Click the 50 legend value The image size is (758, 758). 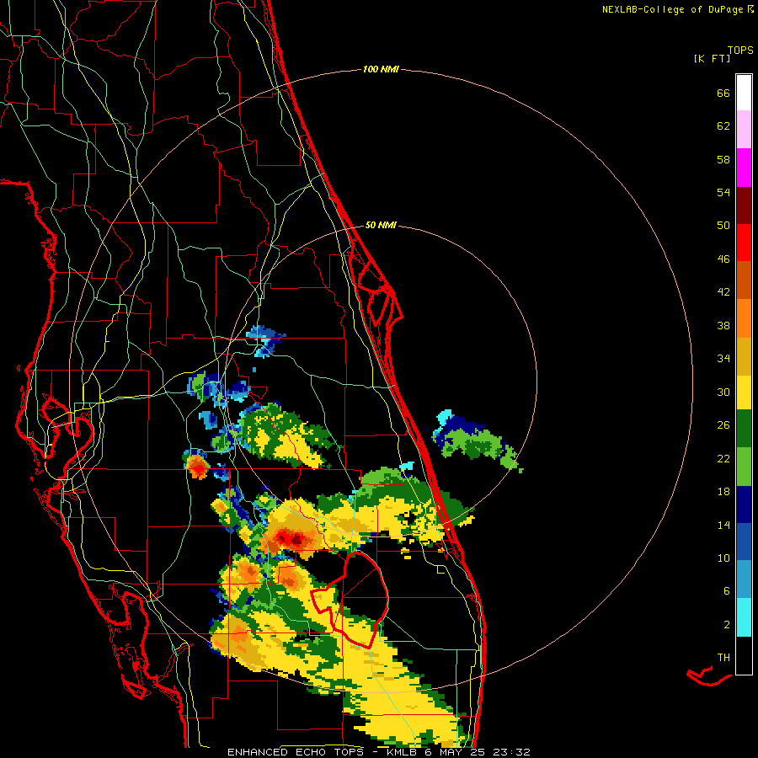tap(723, 225)
